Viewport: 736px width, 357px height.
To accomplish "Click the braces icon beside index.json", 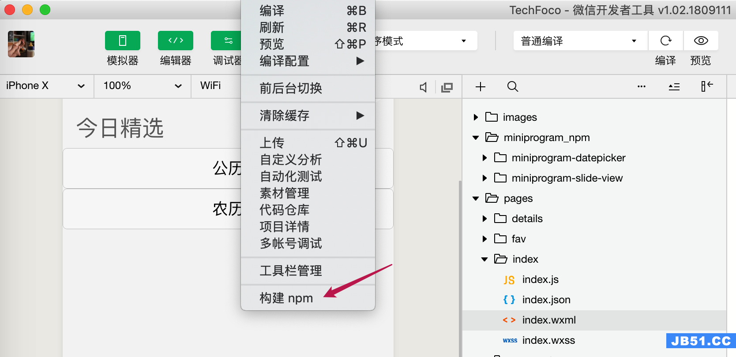I will coord(509,300).
